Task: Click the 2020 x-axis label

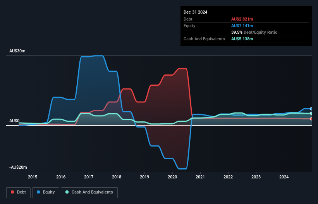Action: [172, 177]
